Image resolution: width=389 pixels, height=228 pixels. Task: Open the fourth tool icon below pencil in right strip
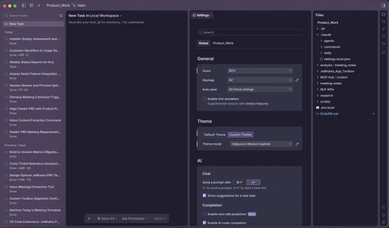coord(383,36)
